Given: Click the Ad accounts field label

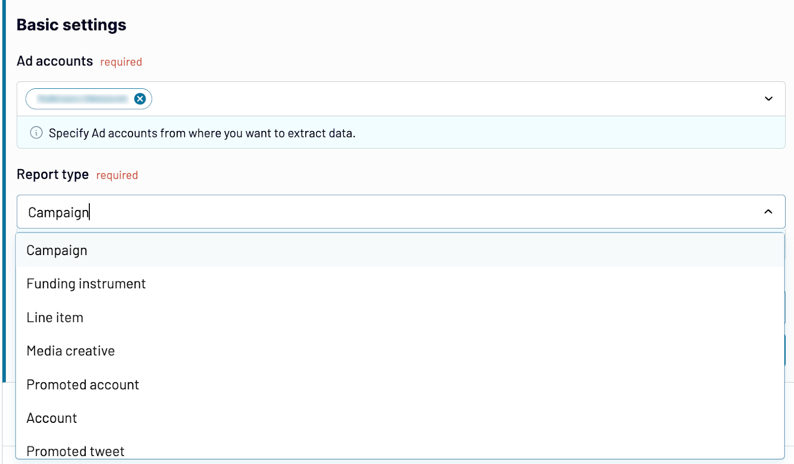Looking at the screenshot, I should tap(55, 61).
